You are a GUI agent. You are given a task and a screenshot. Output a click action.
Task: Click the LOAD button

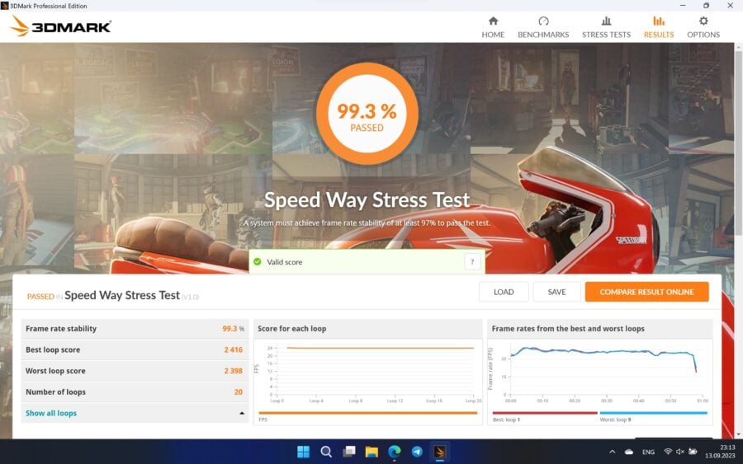tap(504, 292)
